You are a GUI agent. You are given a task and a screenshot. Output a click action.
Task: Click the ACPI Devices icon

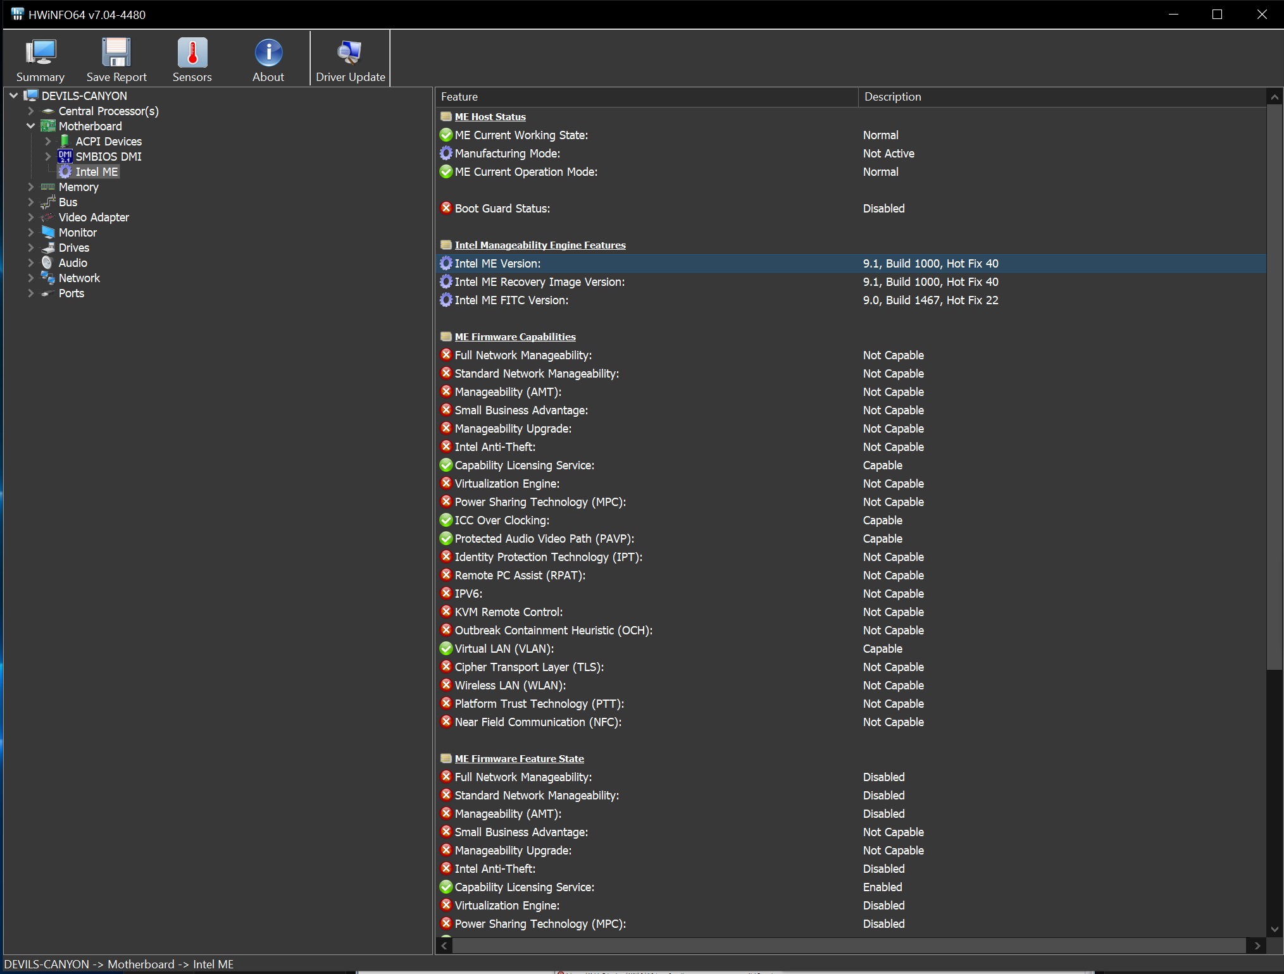(x=65, y=141)
